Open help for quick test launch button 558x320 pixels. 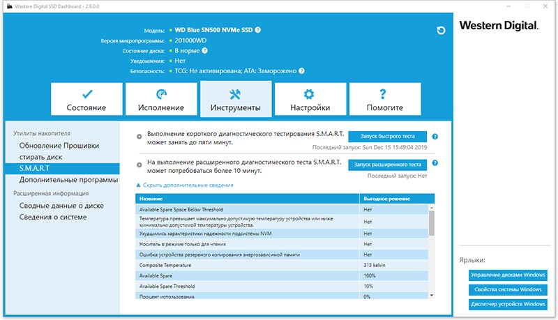click(435, 137)
